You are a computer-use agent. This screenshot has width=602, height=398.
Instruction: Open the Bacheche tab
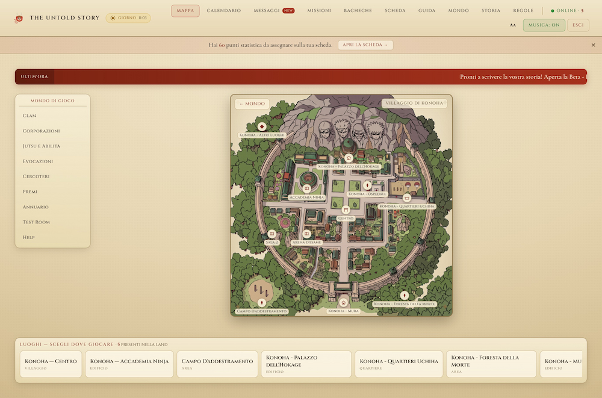click(x=358, y=11)
